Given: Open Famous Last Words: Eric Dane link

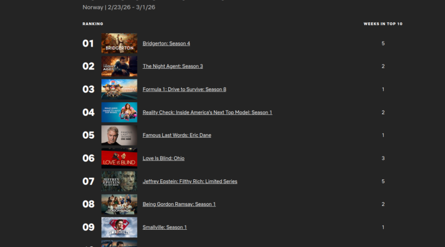Looking at the screenshot, I should tap(177, 135).
